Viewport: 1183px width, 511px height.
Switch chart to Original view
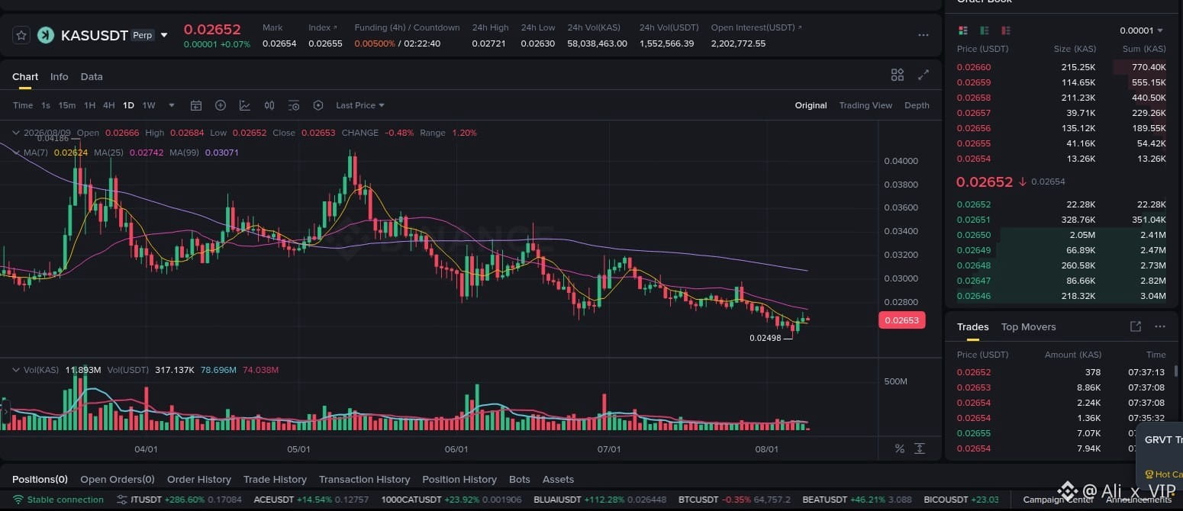click(x=811, y=105)
